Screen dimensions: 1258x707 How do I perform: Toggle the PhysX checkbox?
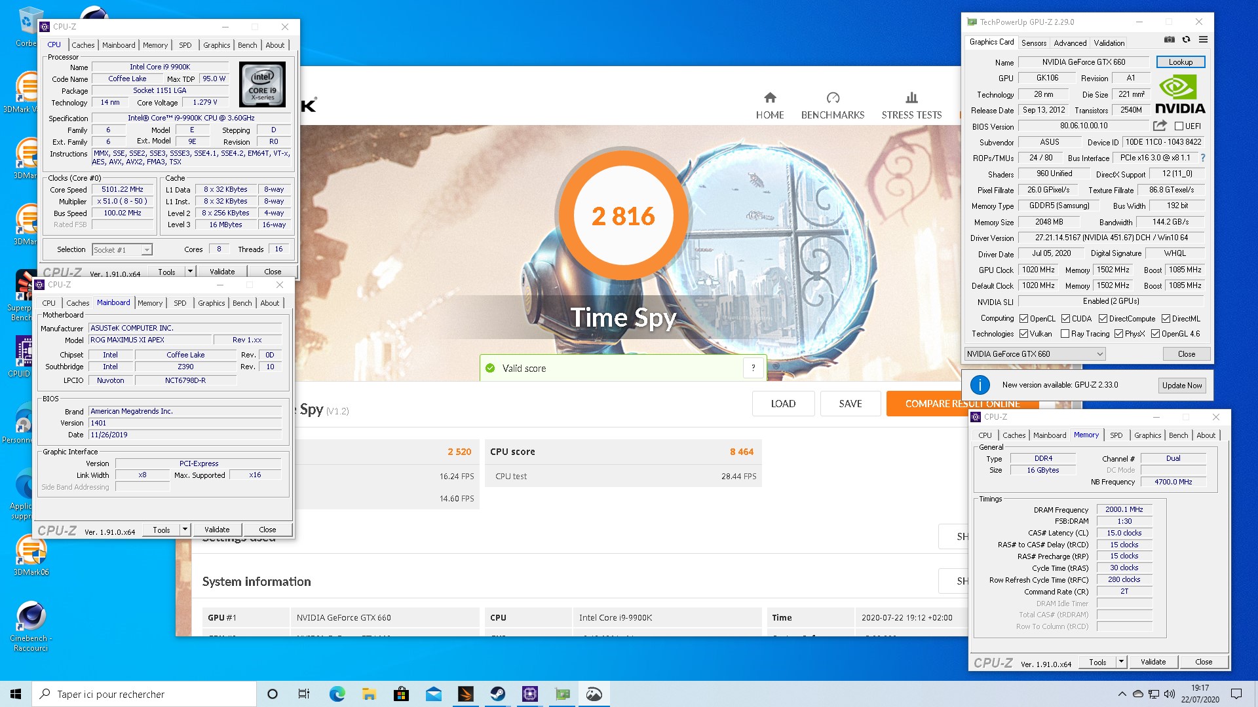(1118, 334)
